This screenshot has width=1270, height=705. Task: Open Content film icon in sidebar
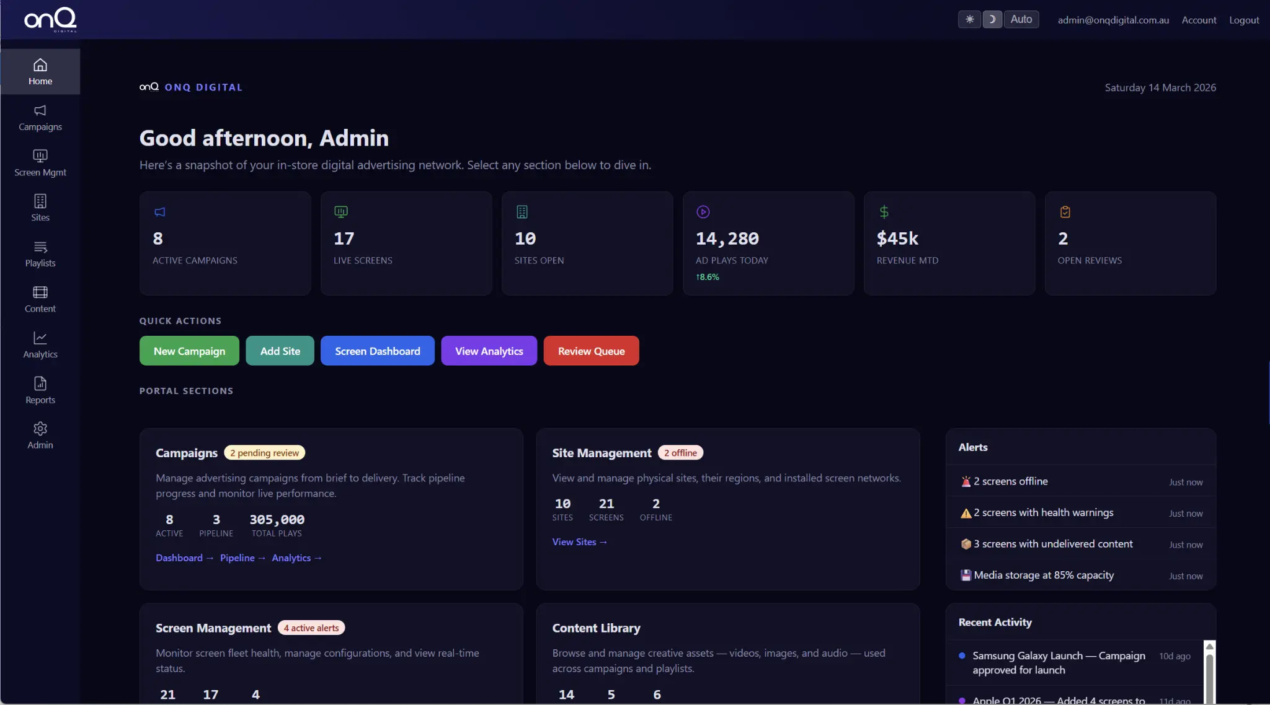pyautogui.click(x=40, y=292)
